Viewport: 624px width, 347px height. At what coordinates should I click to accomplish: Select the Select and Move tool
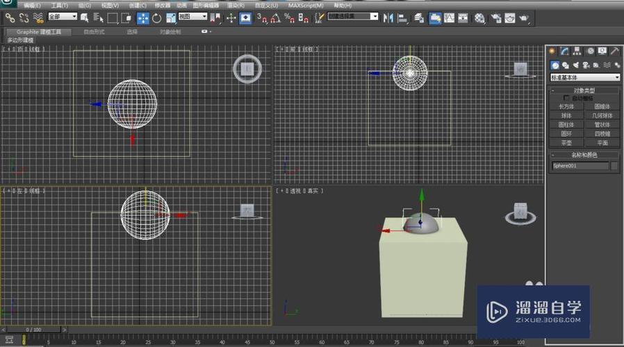[143, 18]
